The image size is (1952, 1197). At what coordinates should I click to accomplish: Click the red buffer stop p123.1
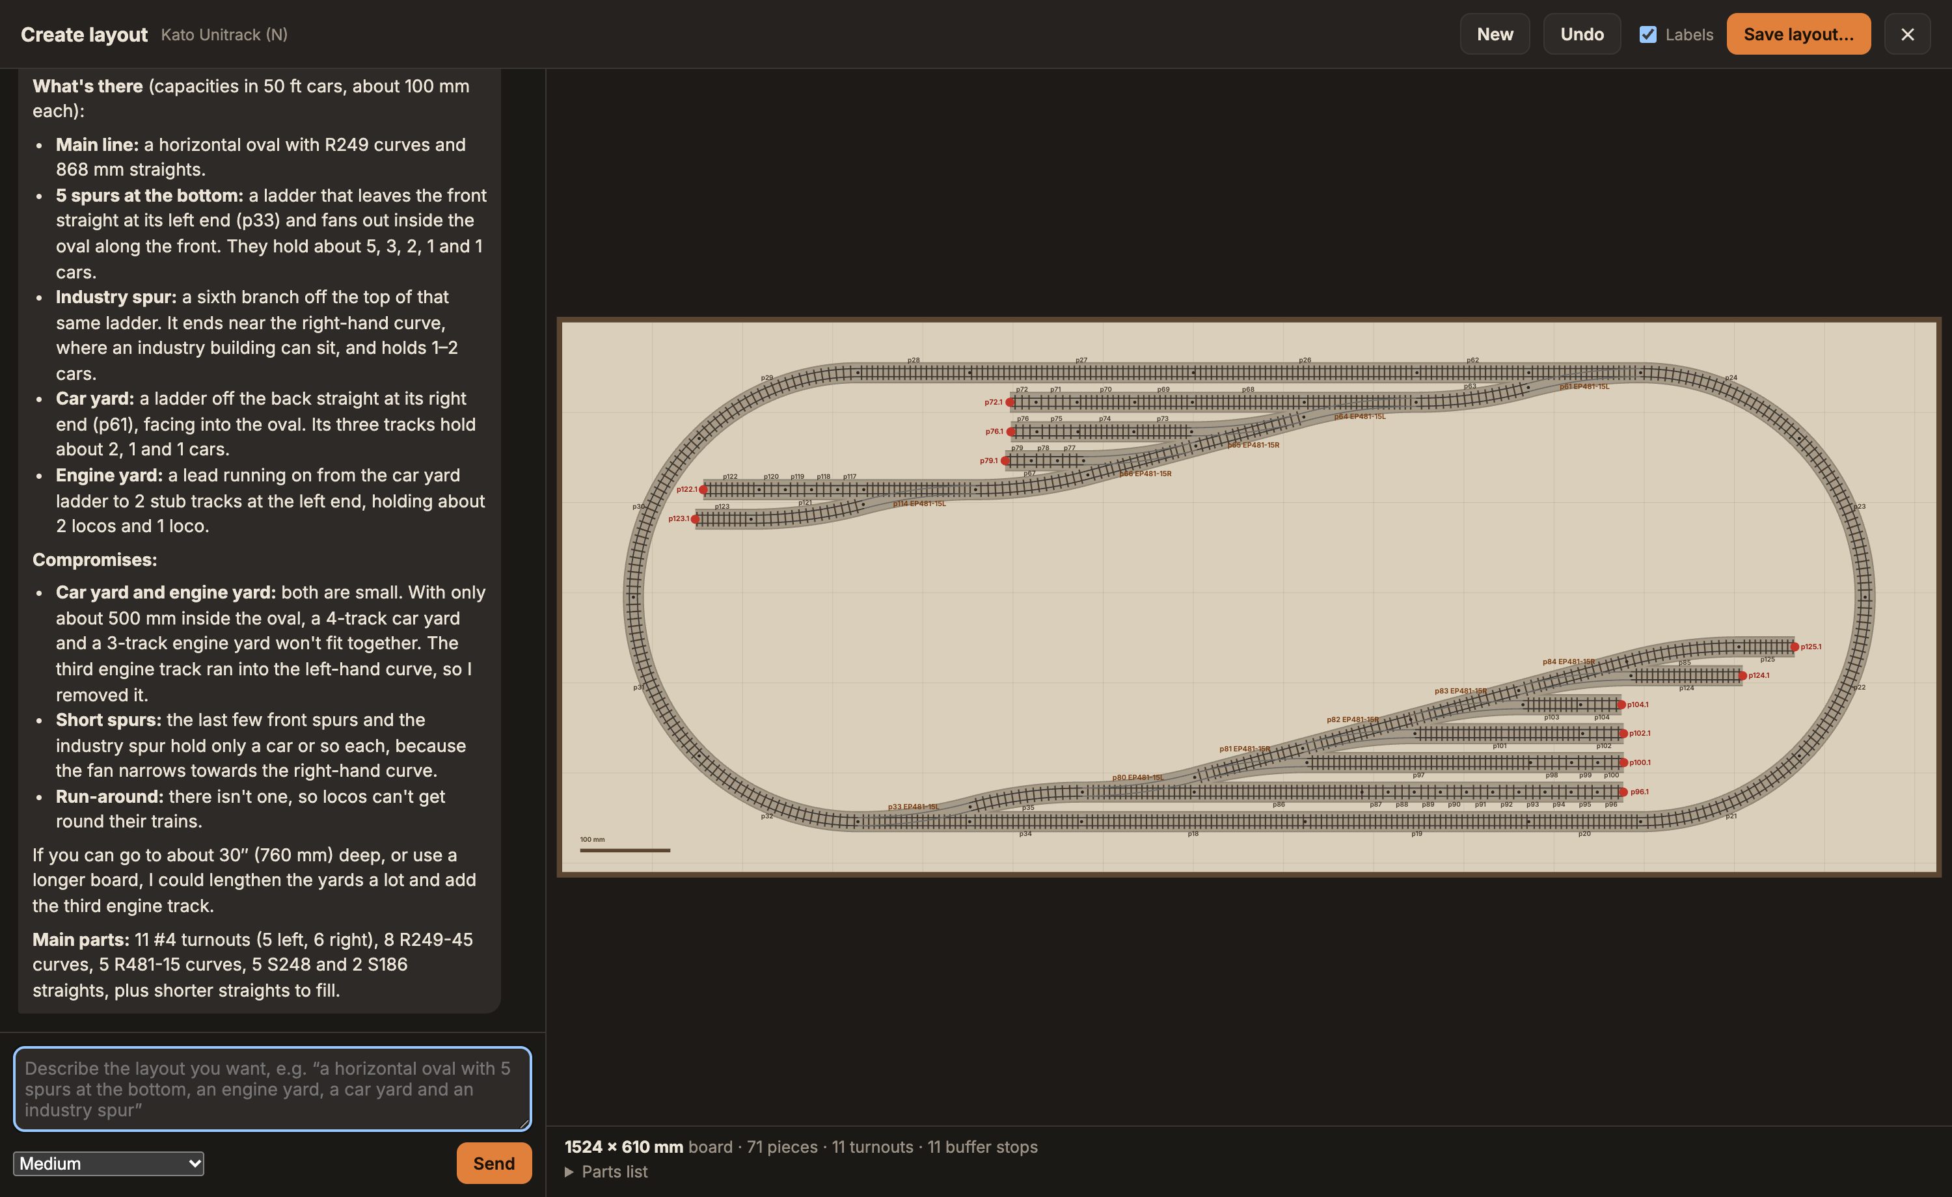(696, 519)
